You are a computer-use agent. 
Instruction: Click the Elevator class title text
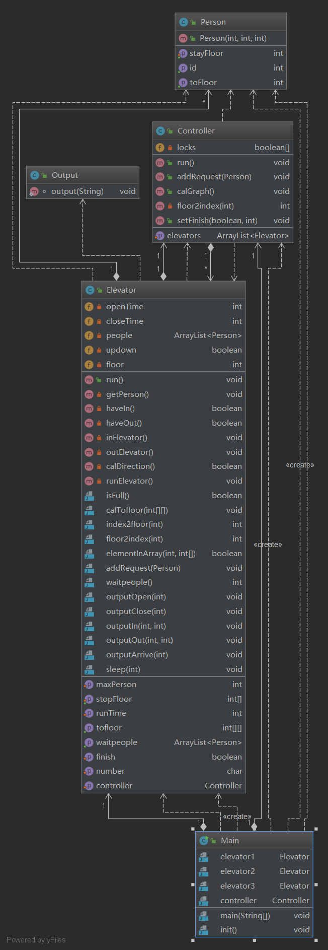tap(121, 290)
